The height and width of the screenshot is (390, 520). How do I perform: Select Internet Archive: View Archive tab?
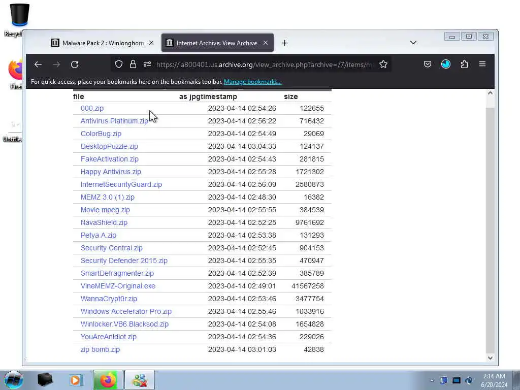217,43
